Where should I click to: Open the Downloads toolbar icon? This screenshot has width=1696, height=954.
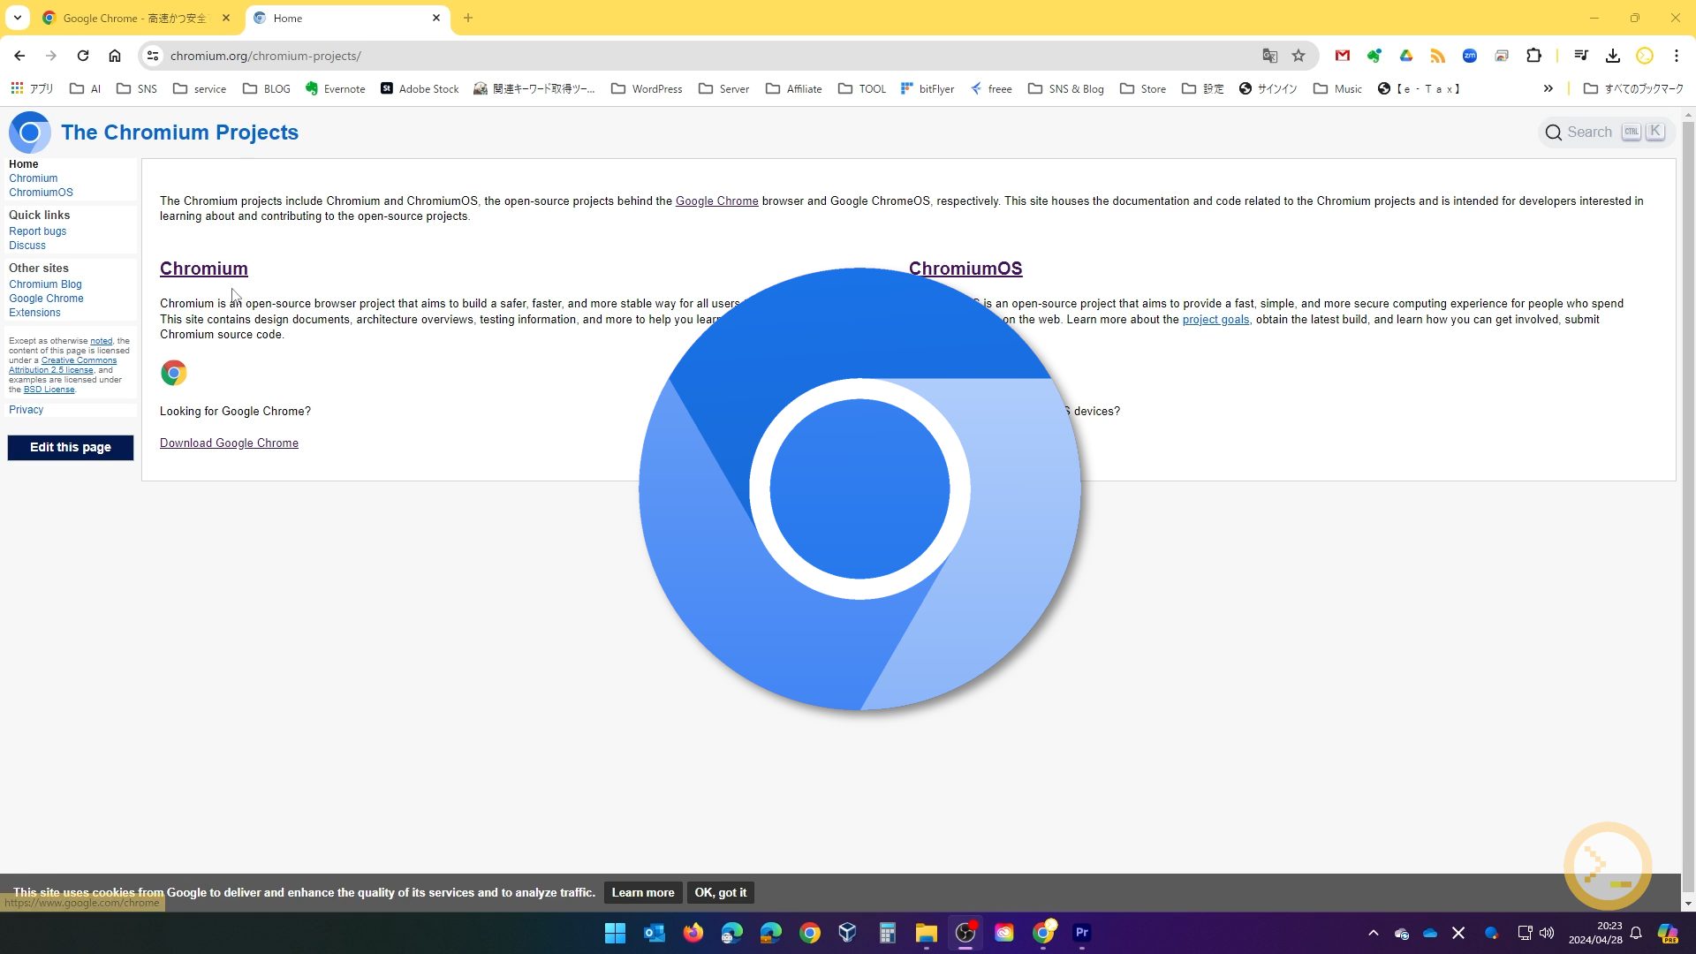click(1613, 56)
